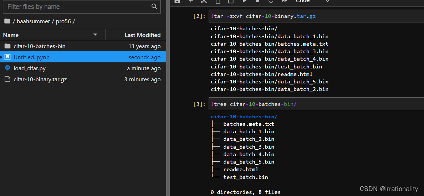Click the notebook icon of Untitled.ipynb
The image size is (424, 196).
point(7,57)
